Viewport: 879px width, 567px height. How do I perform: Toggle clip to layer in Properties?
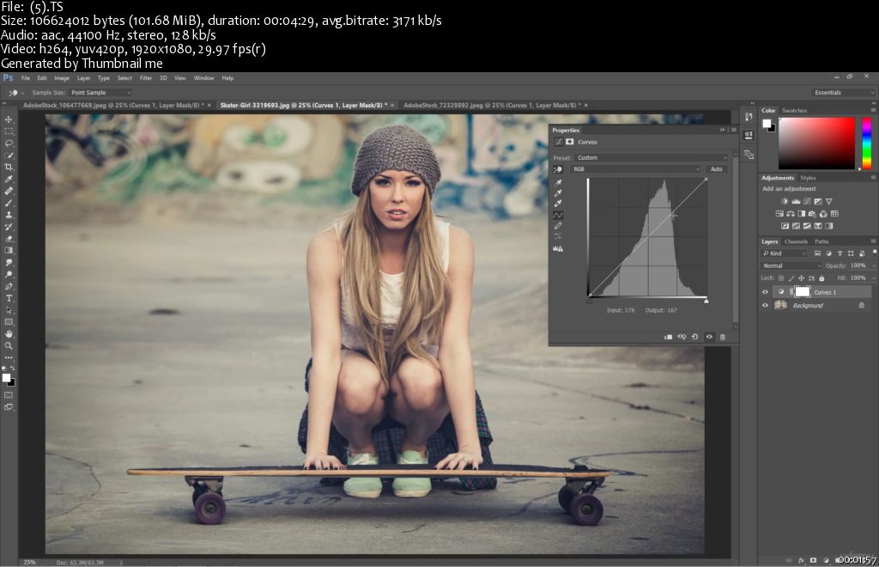(x=668, y=337)
